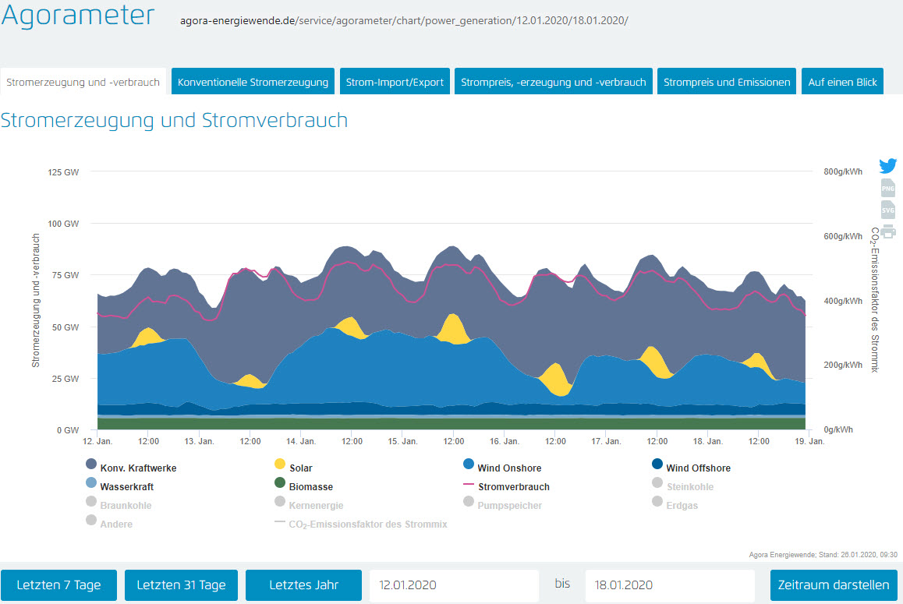903x604 pixels.
Task: Toggle Wasserkraft legend entry
Action: tap(126, 486)
